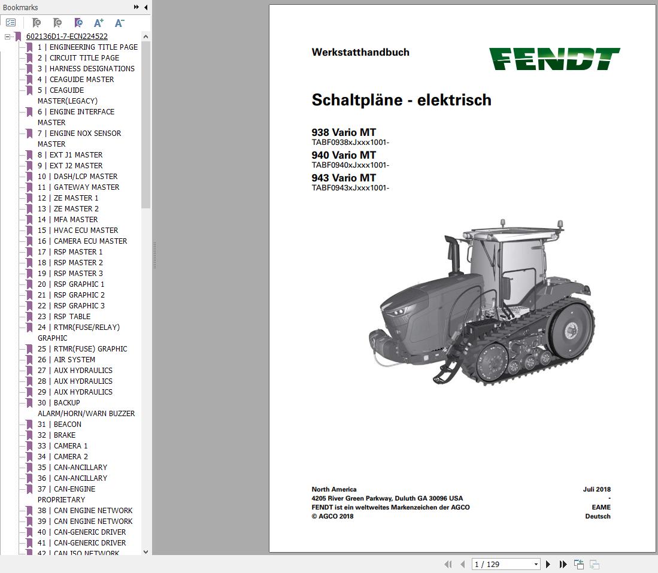The height and width of the screenshot is (573, 658).
Task: Open bookmark 11 | GATEWAY MASTER
Action: [x=78, y=187]
